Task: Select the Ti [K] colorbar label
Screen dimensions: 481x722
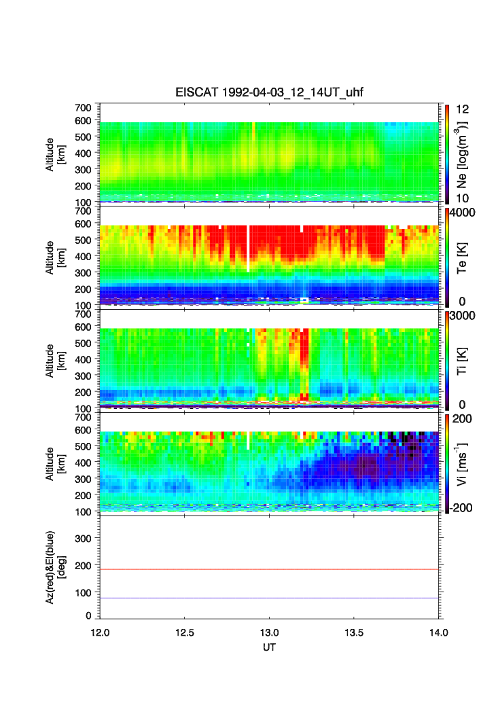Action: [462, 361]
